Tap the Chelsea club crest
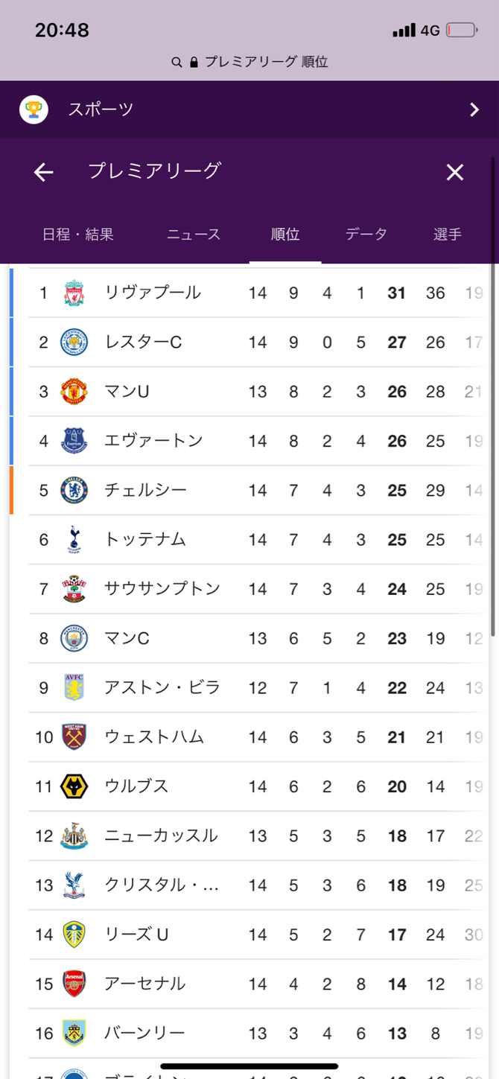 (x=74, y=490)
